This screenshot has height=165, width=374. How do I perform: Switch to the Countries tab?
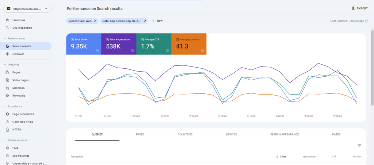[185, 134]
